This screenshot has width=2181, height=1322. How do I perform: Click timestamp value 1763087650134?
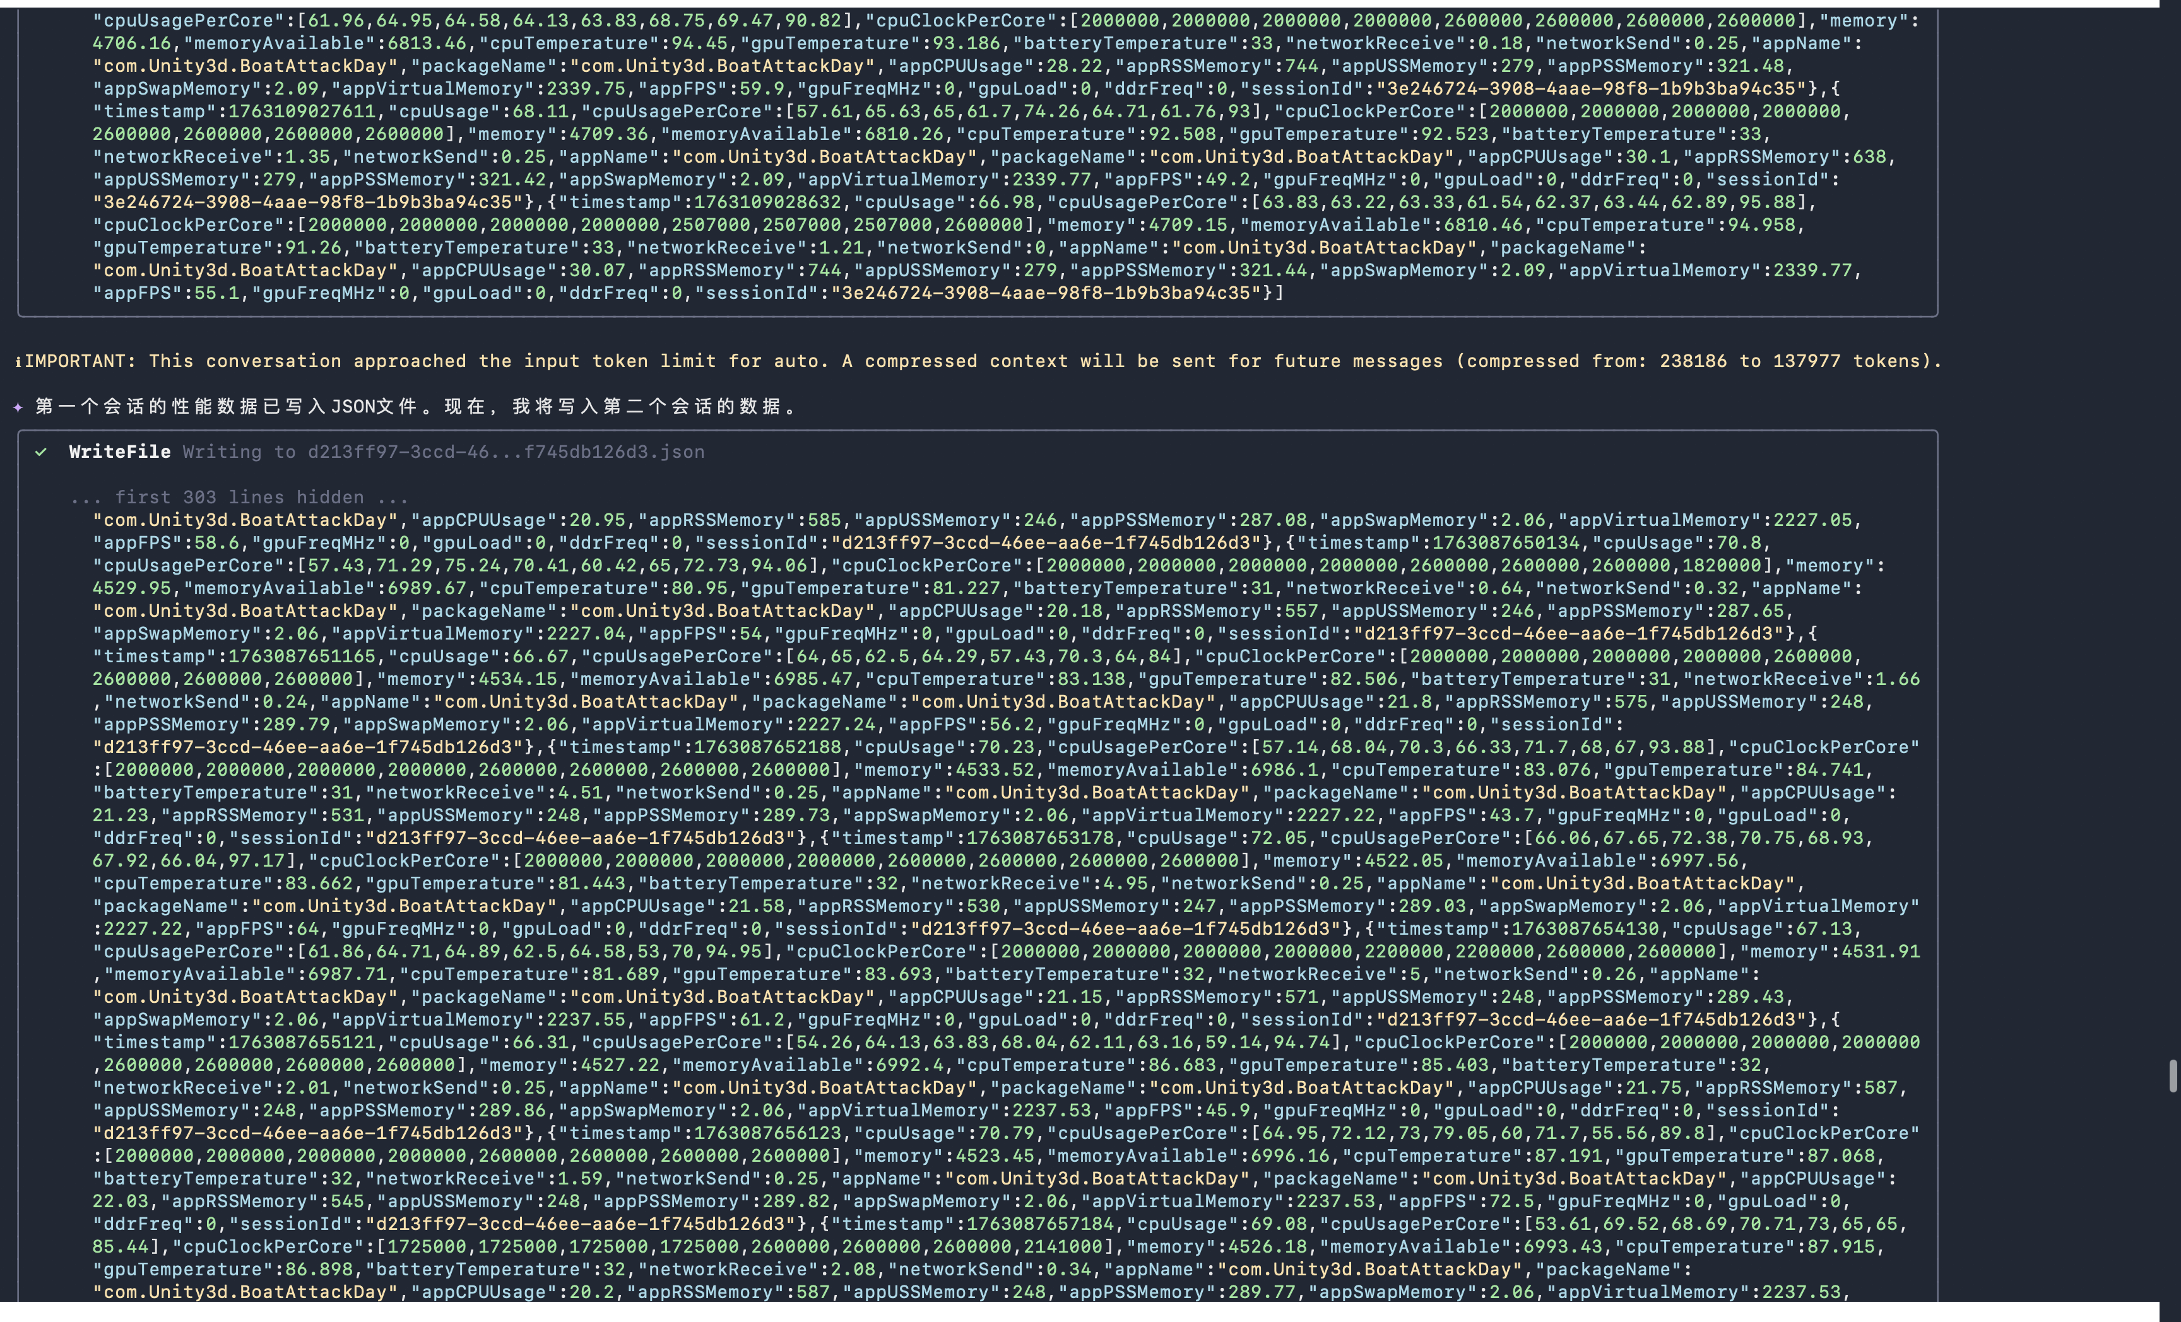[x=1506, y=543]
